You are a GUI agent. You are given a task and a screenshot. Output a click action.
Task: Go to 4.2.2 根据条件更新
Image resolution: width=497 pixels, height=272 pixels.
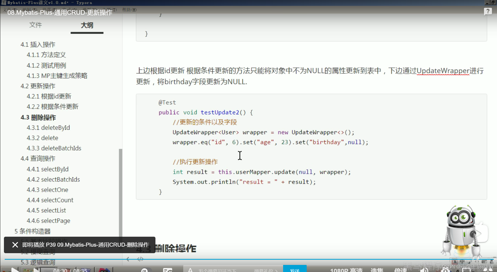[52, 107]
